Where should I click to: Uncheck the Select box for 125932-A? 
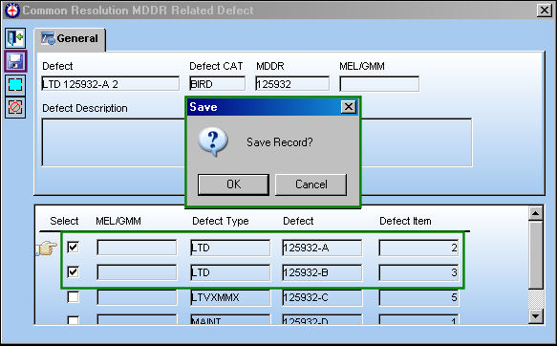click(74, 247)
